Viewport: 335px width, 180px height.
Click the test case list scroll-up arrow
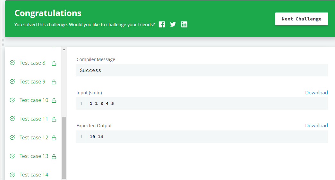(x=64, y=50)
